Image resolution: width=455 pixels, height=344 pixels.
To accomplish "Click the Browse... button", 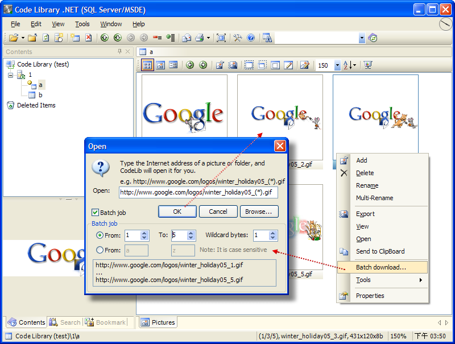I will click(x=259, y=212).
